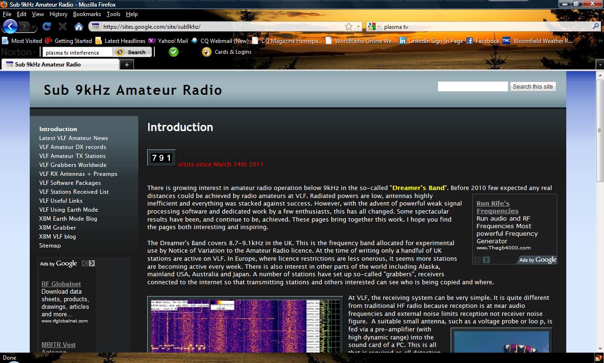Click the VLF spectrogram image thumbnail
This screenshot has width=604, height=363.
(x=245, y=325)
